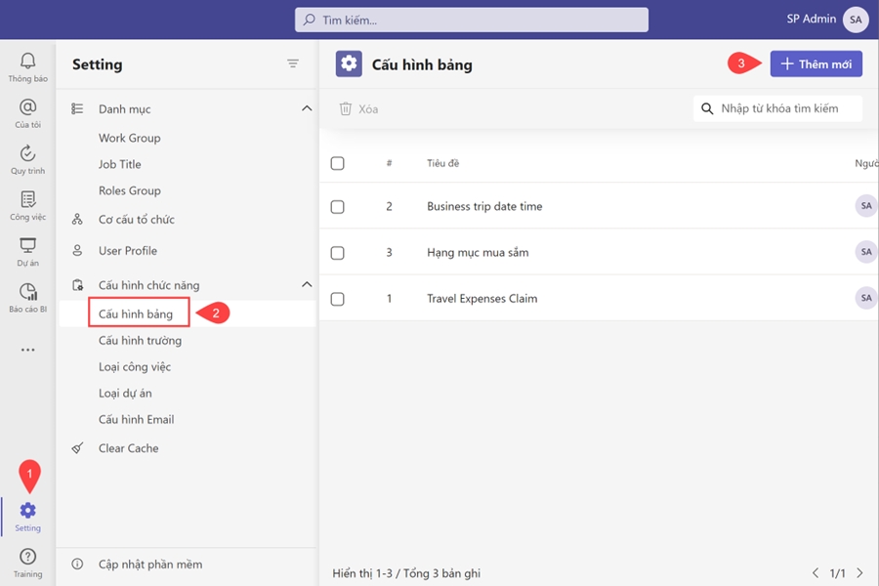879x586 pixels.
Task: Open the Của tôi mentions icon
Action: click(27, 107)
